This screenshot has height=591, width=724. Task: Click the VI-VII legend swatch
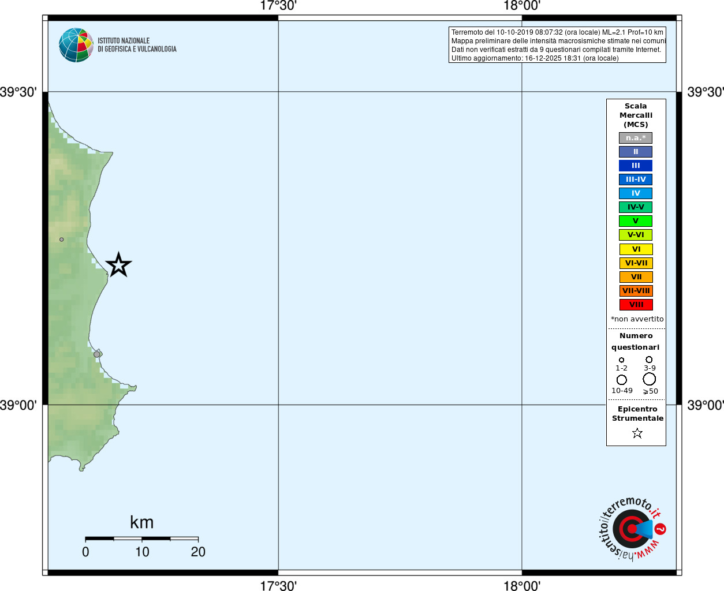pyautogui.click(x=636, y=263)
